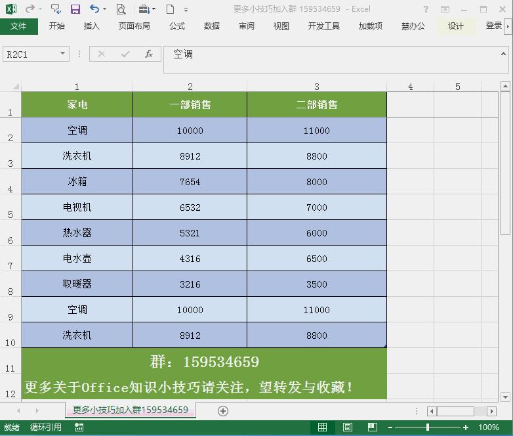Open the Undo history dropdown arrow
The width and height of the screenshot is (513, 436).
[105, 9]
